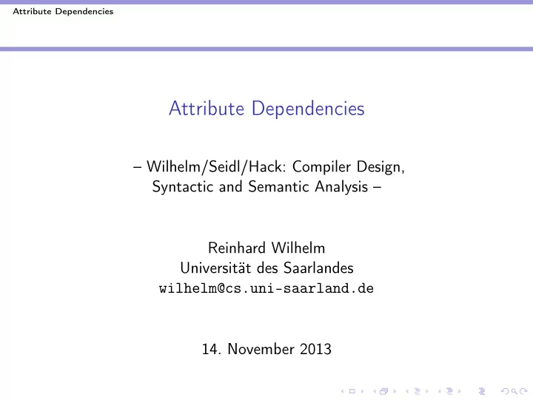The width and height of the screenshot is (533, 400).
Task: Click the next-section arrow in the navigation bar
Action: pos(460,391)
